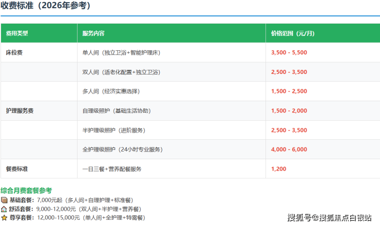Screen dimensions: 380x226
Task: Click the 搜狐号@搜狐焦点白银站 watermark
Action: pos(329,217)
